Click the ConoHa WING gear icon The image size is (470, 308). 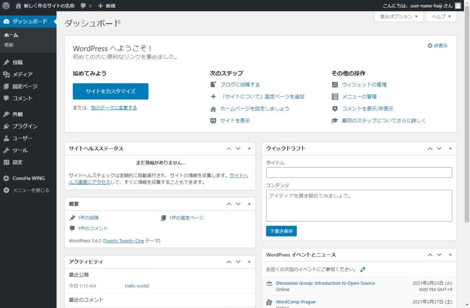pyautogui.click(x=6, y=178)
